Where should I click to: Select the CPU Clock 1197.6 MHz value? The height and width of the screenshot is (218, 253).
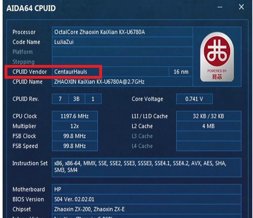[75, 116]
